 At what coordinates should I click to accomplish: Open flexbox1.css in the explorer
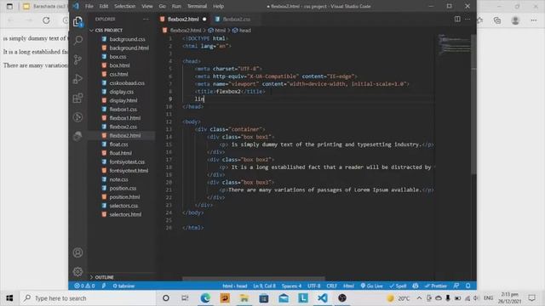123,110
